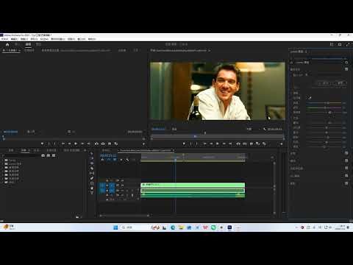Click the Home icon at top left
Screen dimensions: 353x265
(x=7, y=44)
